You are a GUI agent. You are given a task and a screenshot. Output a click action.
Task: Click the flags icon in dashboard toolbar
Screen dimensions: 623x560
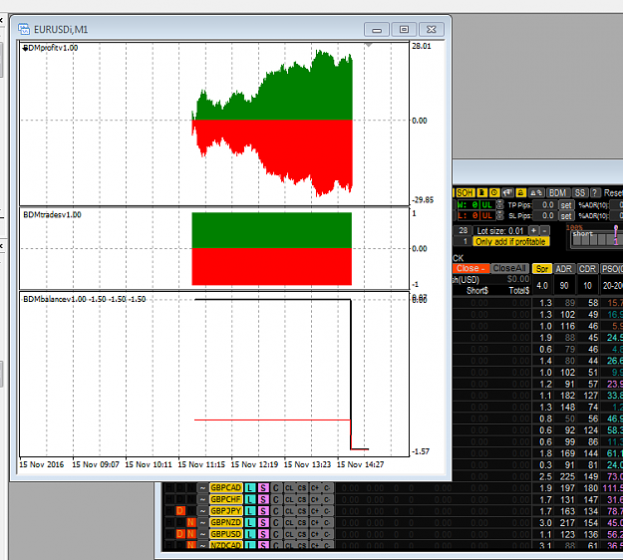click(x=507, y=192)
